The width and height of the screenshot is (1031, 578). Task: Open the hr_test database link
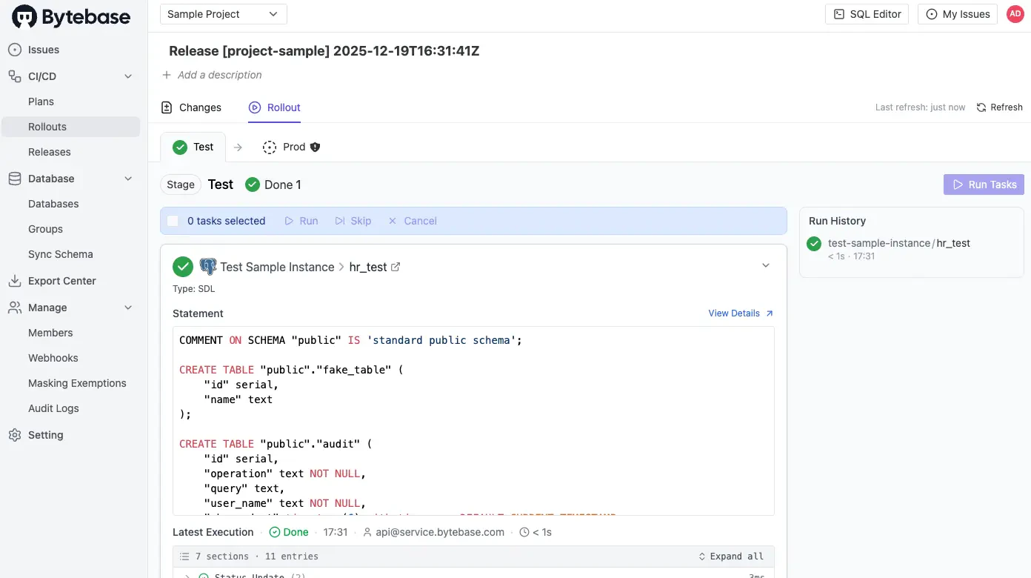368,267
